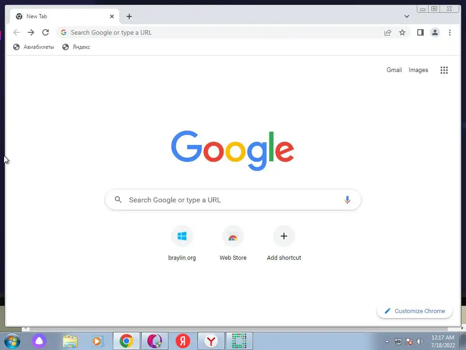
Task: Open the braylin.org shortcut
Action: click(182, 243)
